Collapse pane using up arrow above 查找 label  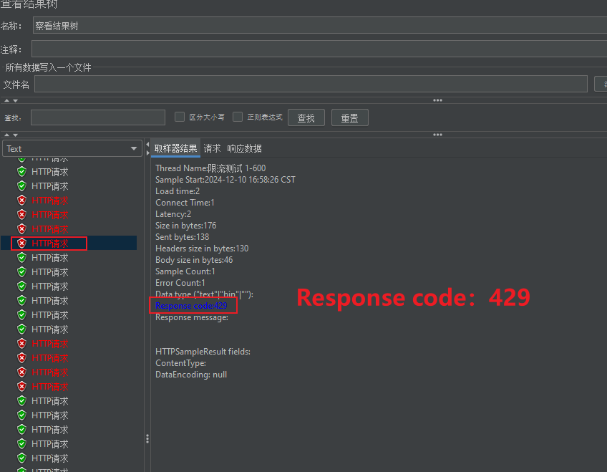(x=6, y=100)
